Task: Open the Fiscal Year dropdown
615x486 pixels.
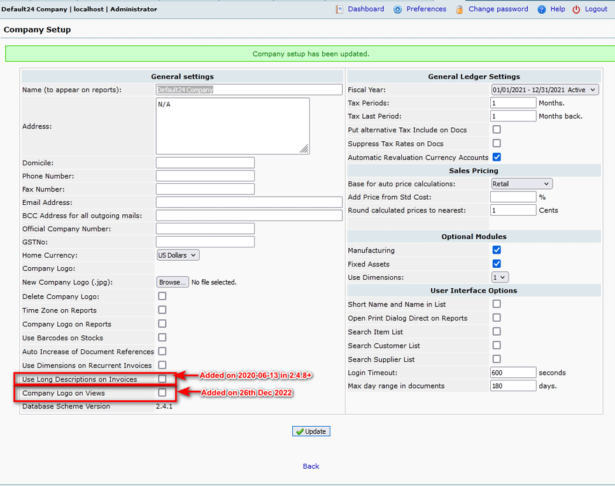Action: (544, 90)
